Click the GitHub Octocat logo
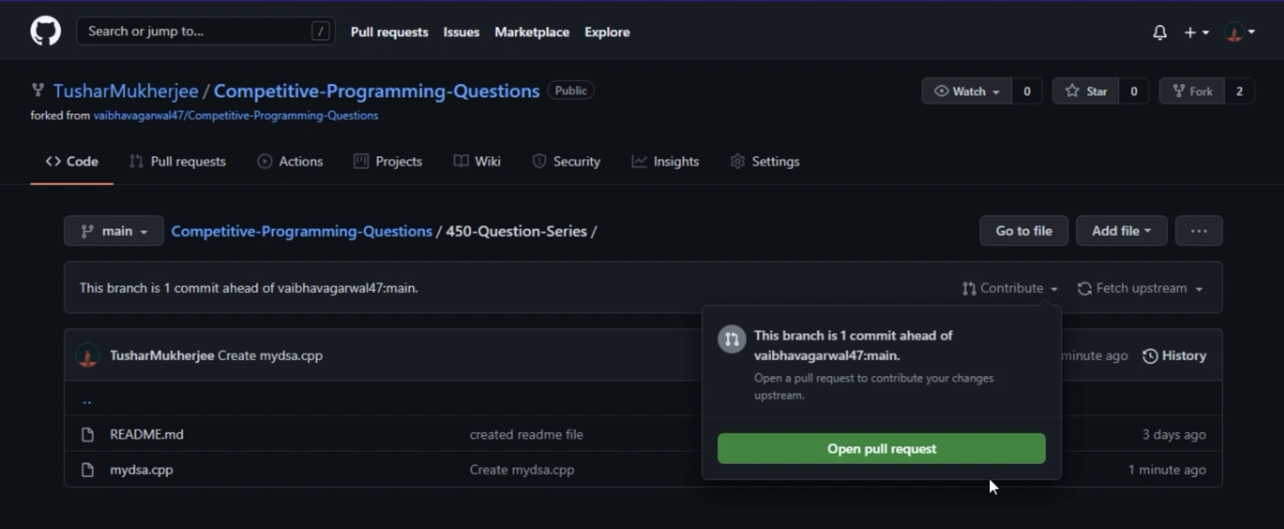1284x529 pixels. [45, 31]
